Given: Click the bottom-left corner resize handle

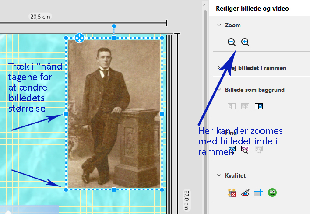Looking at the screenshot, I should pos(66,189).
